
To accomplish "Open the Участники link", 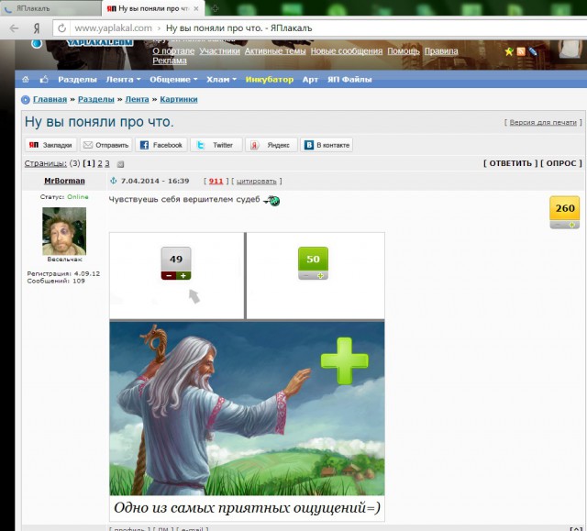I will pos(219,50).
